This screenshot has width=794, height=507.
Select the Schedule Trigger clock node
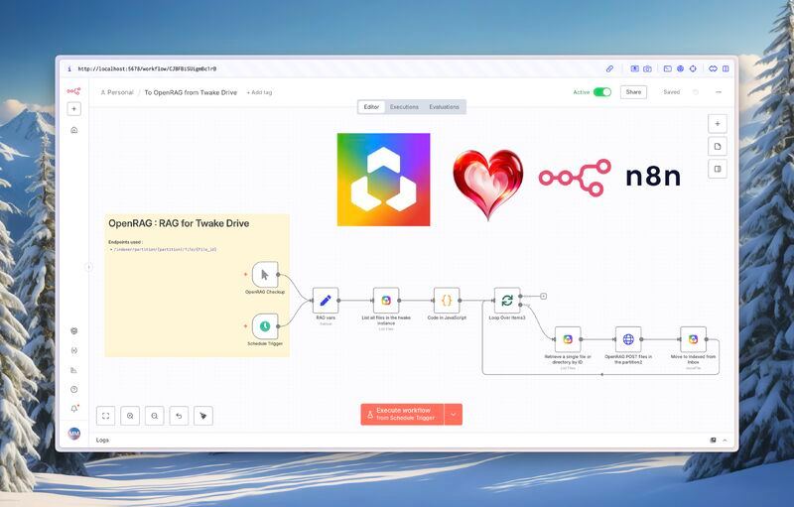coord(265,326)
